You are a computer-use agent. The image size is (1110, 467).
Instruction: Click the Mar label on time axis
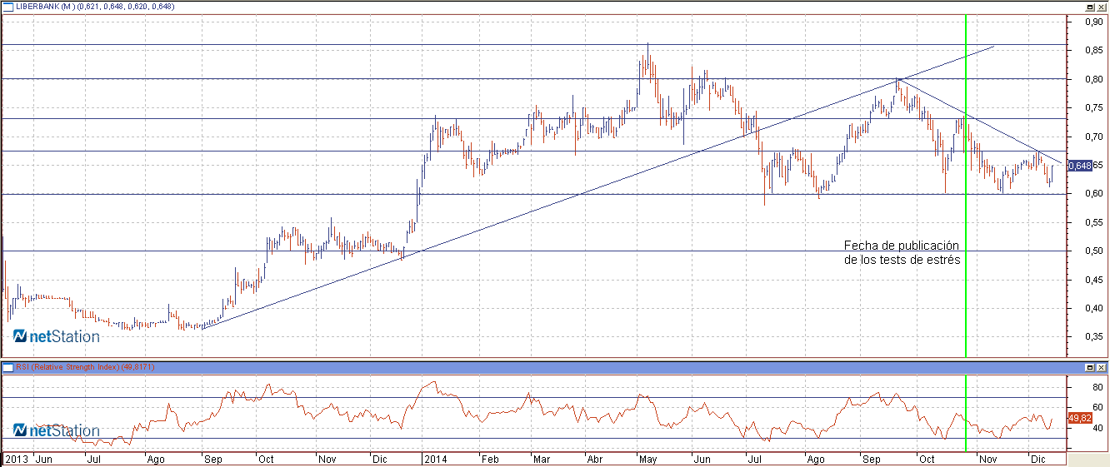point(542,459)
